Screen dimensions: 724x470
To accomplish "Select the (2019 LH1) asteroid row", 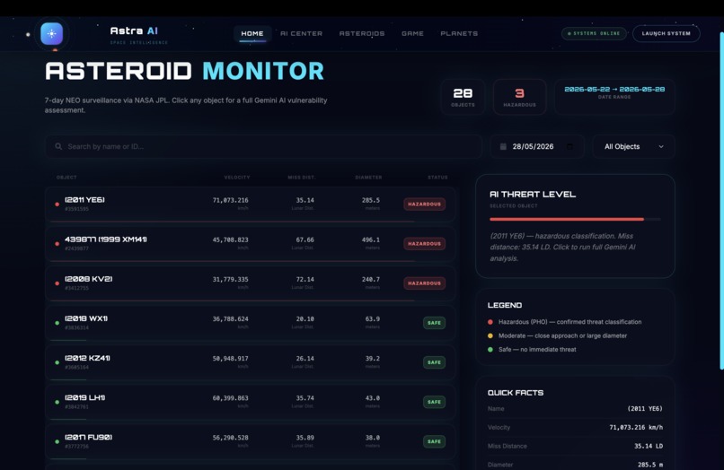I will [x=251, y=402].
